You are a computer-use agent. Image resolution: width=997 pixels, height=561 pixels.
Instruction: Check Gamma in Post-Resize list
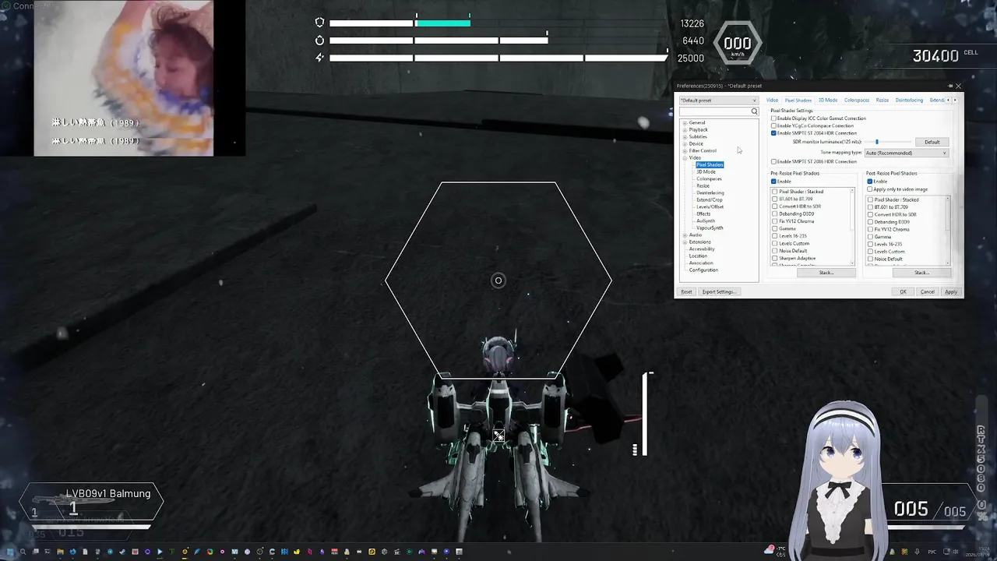(x=870, y=237)
